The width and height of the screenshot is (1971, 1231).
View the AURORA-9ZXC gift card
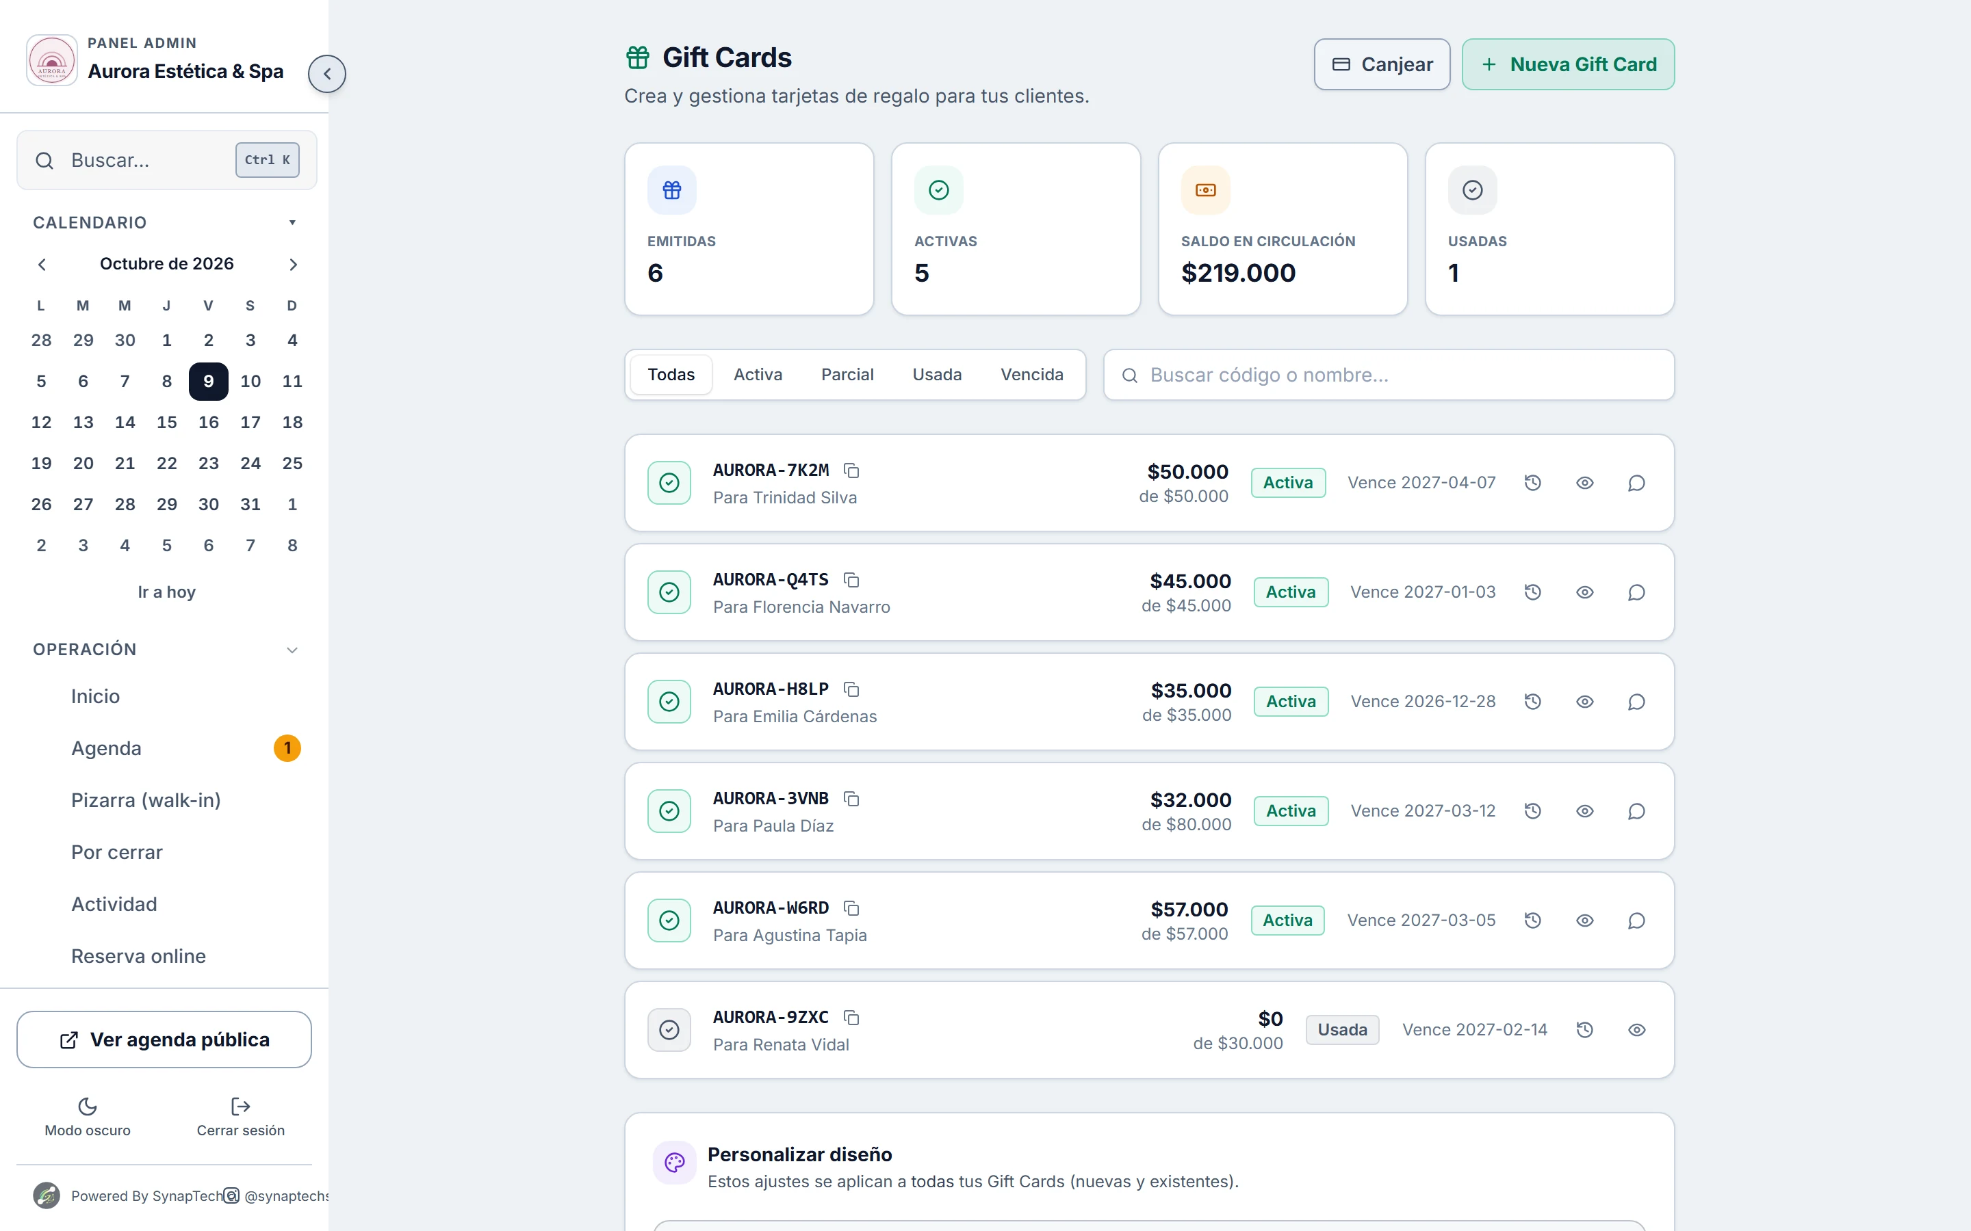(1636, 1030)
